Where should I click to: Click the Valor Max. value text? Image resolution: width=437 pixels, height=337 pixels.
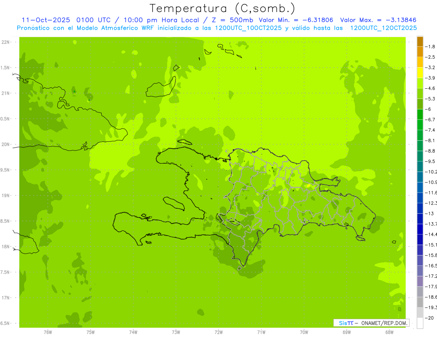378,20
